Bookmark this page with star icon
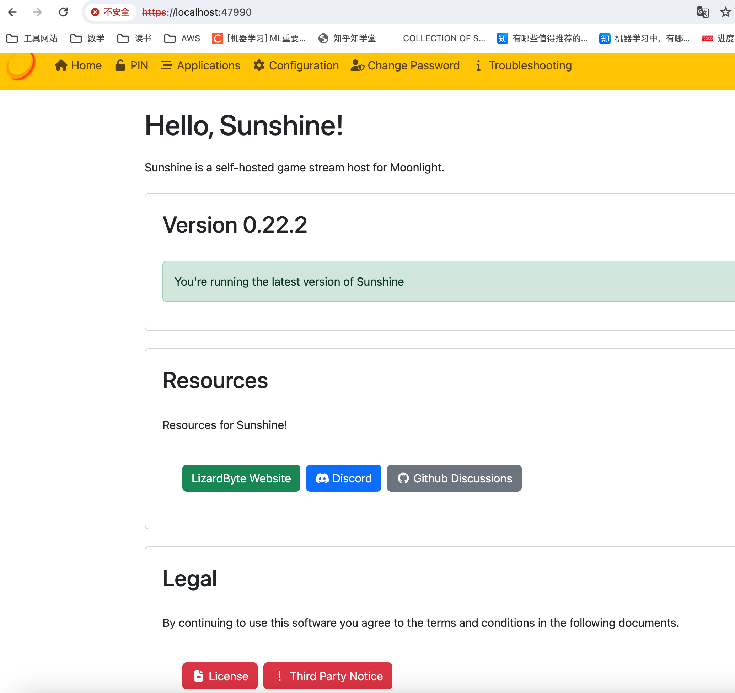Screen dimensions: 735x693 pos(725,12)
